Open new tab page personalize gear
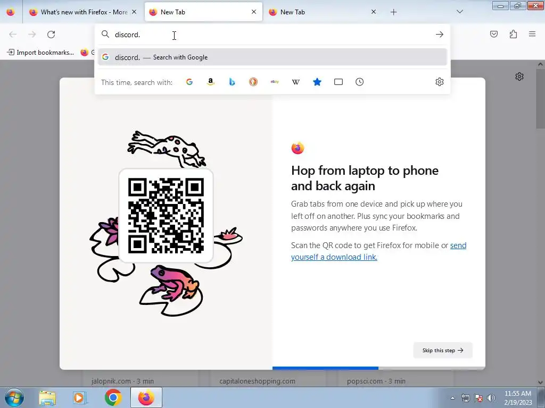This screenshot has height=408, width=545. point(519,76)
